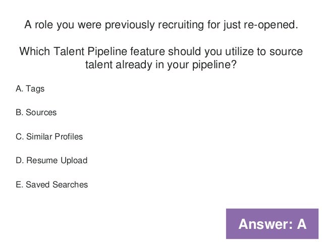
Task: Click the line "talent already in your pipeline?"
Action: coord(161,67)
